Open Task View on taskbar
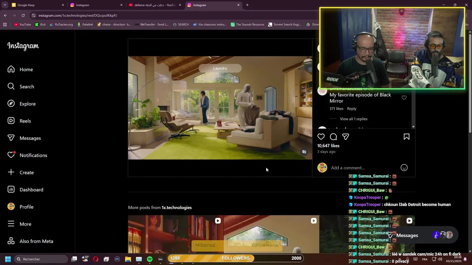Viewport: 472px width, 265px height. tap(74, 259)
